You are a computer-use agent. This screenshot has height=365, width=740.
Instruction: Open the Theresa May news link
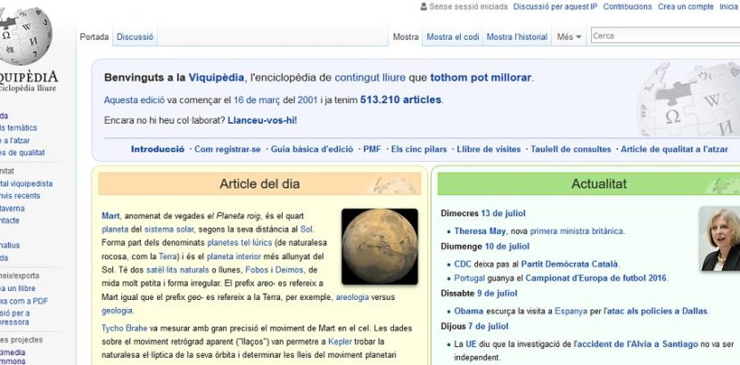pyautogui.click(x=480, y=231)
